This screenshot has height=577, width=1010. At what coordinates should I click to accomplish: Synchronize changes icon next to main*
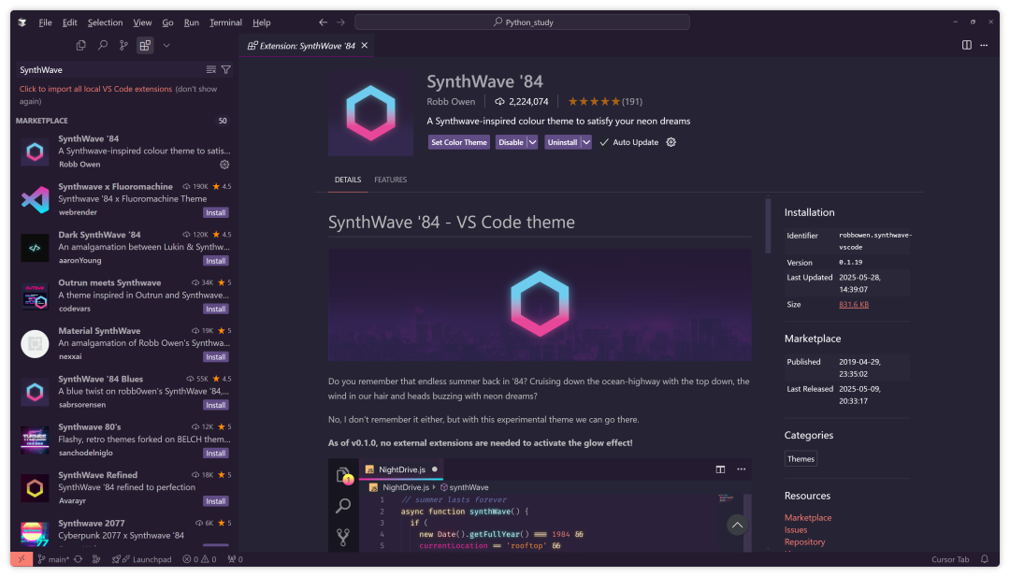[78, 559]
